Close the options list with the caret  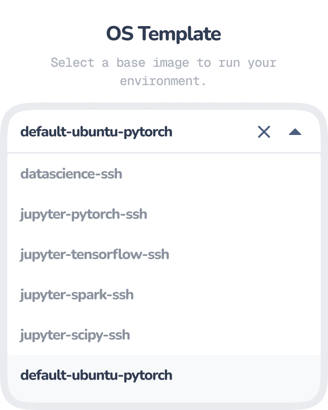pyautogui.click(x=295, y=132)
